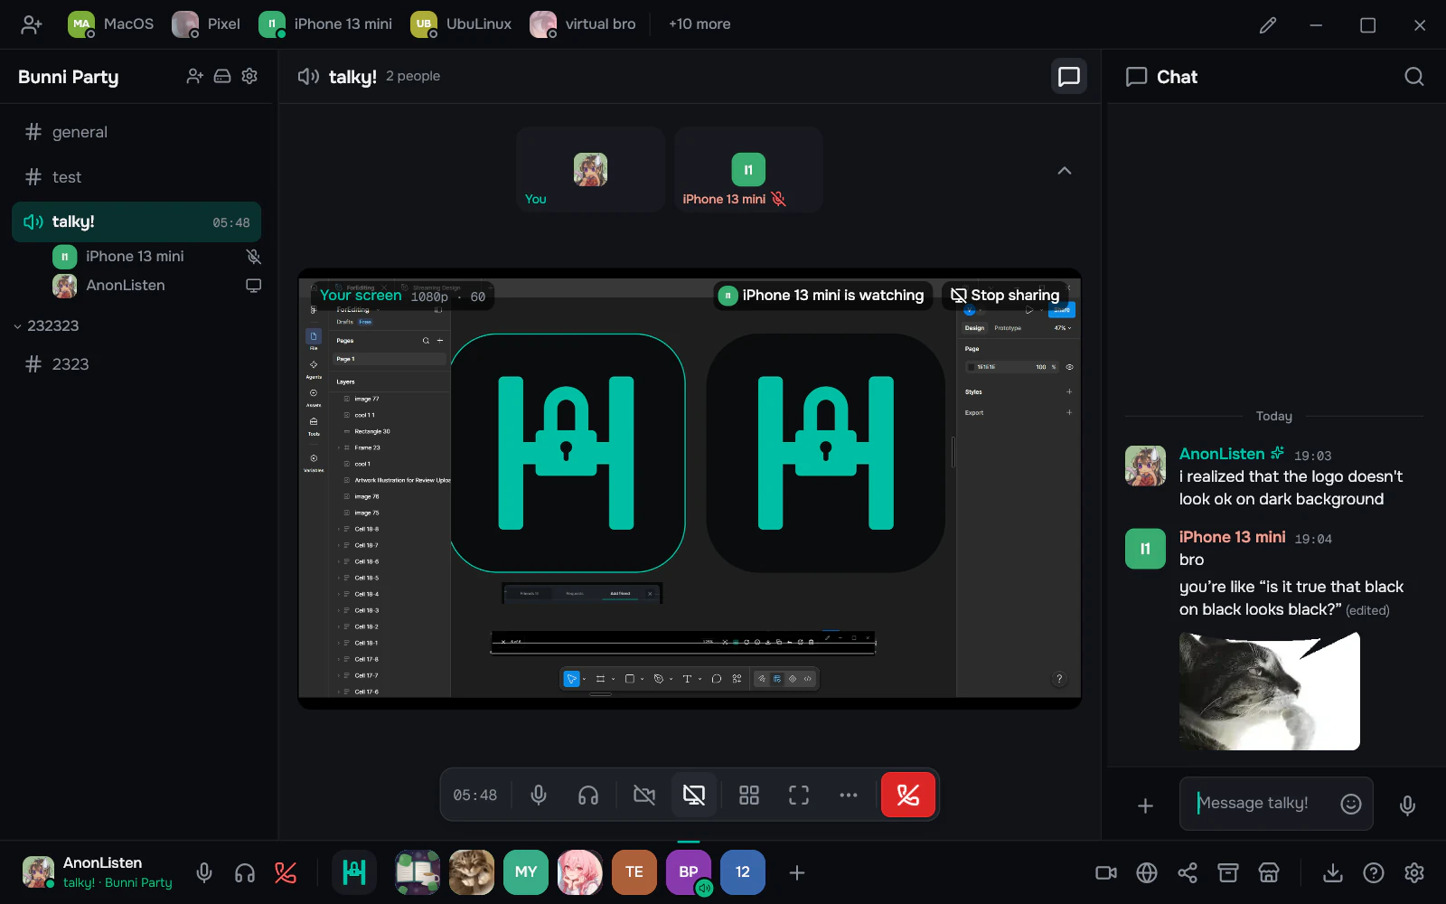Open the Bunni Party inbox drawer icon
This screenshot has height=904, width=1446.
(222, 77)
